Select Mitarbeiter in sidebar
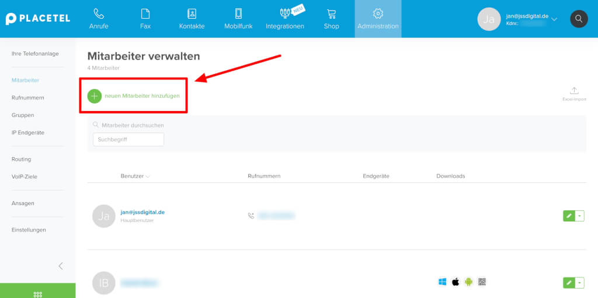Image resolution: width=598 pixels, height=298 pixels. point(25,81)
